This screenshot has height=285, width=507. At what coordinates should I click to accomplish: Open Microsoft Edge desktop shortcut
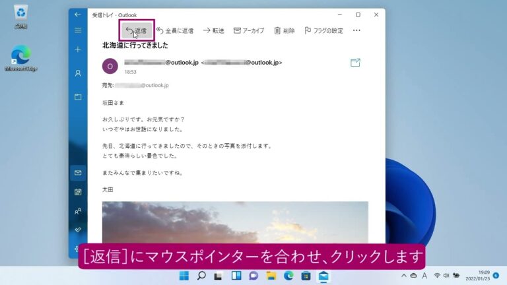[x=21, y=58]
